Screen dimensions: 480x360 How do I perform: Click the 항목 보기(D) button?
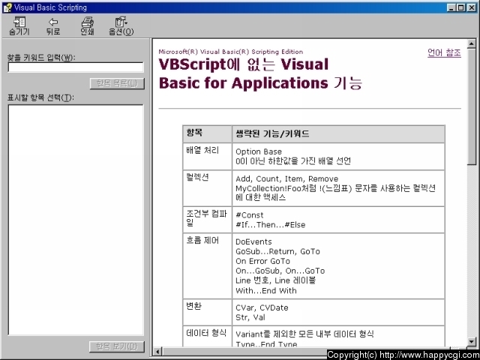[x=117, y=346]
